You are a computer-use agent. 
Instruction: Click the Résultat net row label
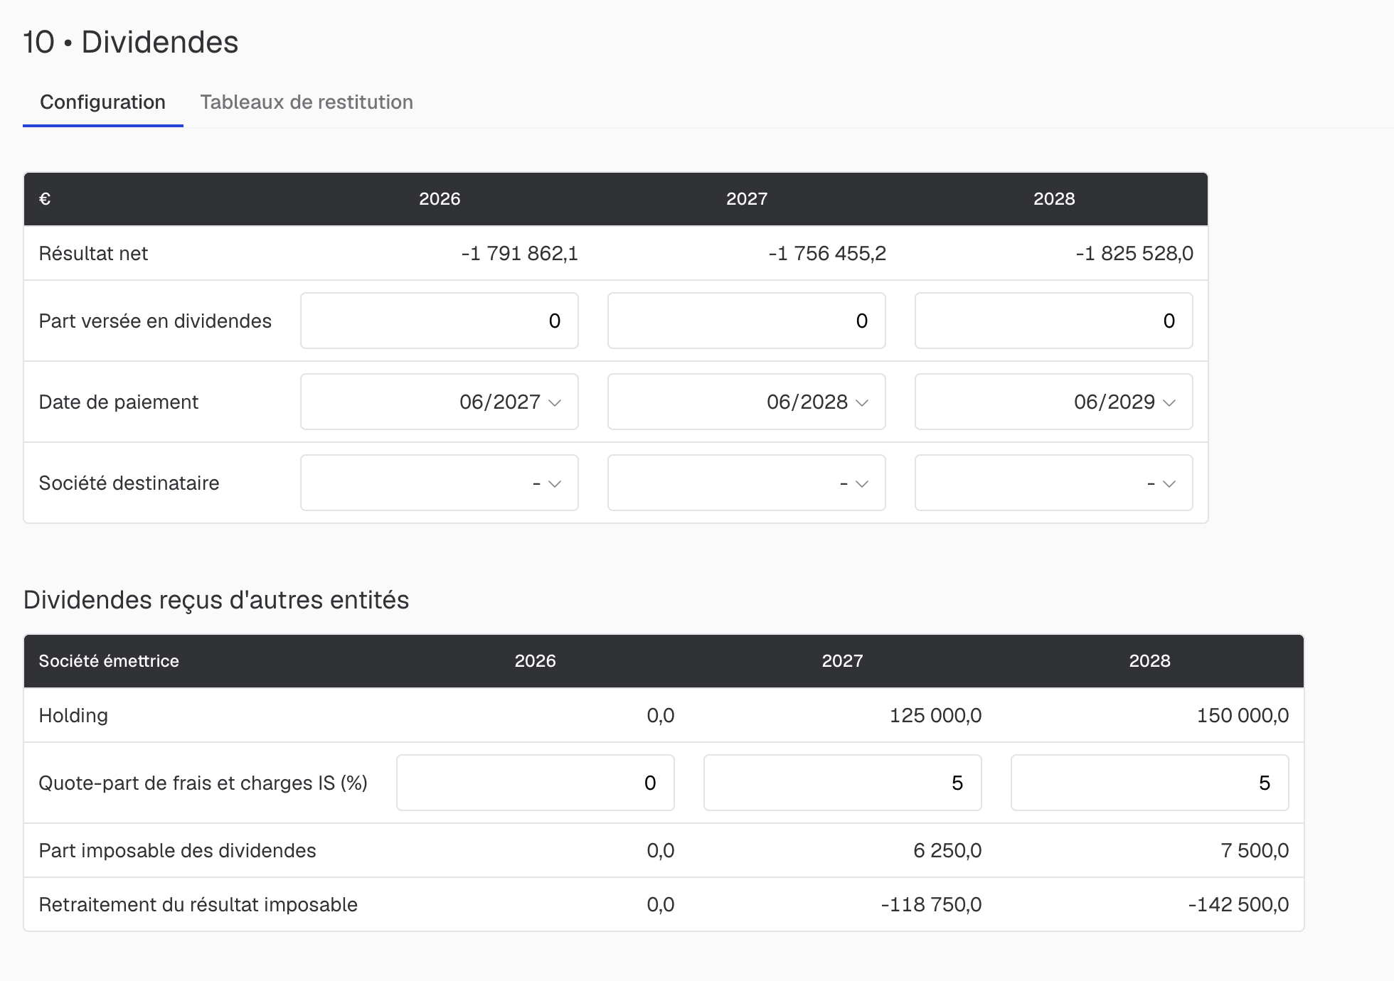coord(93,254)
